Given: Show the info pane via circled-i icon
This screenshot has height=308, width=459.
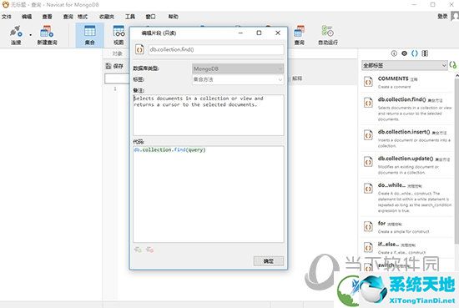Looking at the screenshot, I should 394,53.
